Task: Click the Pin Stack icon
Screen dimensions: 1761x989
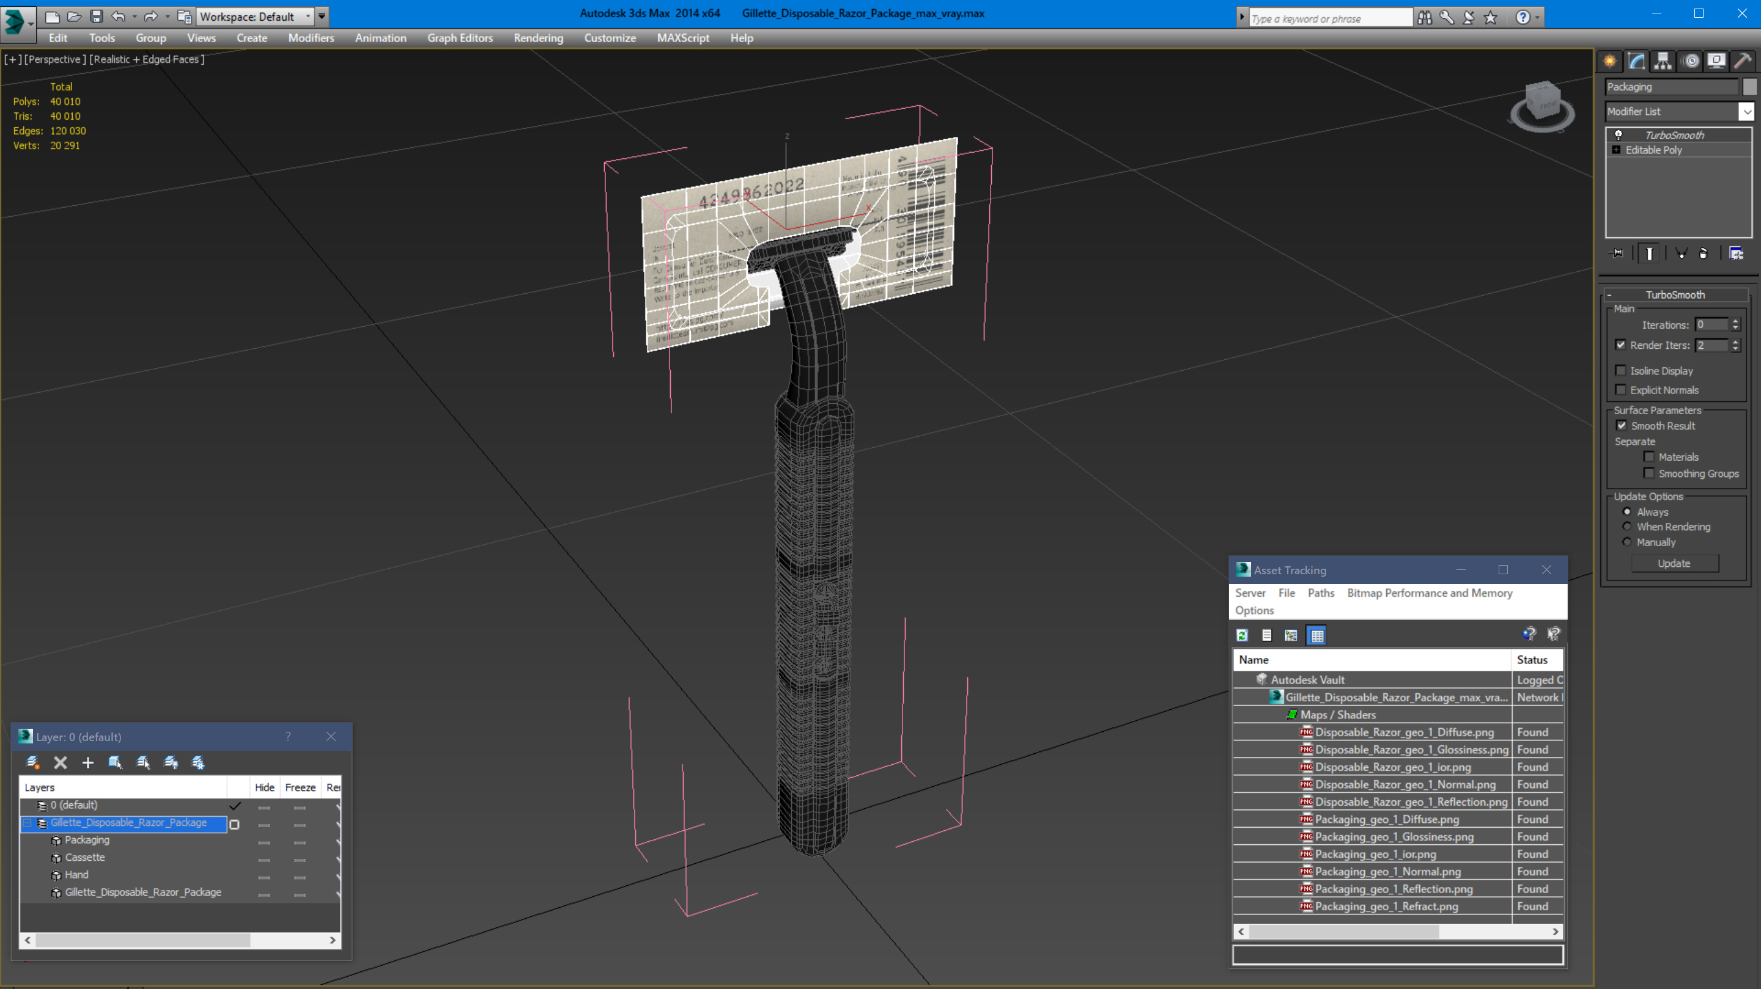Action: pyautogui.click(x=1617, y=254)
